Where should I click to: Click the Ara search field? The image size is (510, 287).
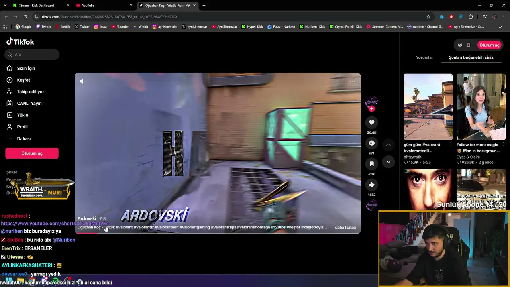coord(32,55)
